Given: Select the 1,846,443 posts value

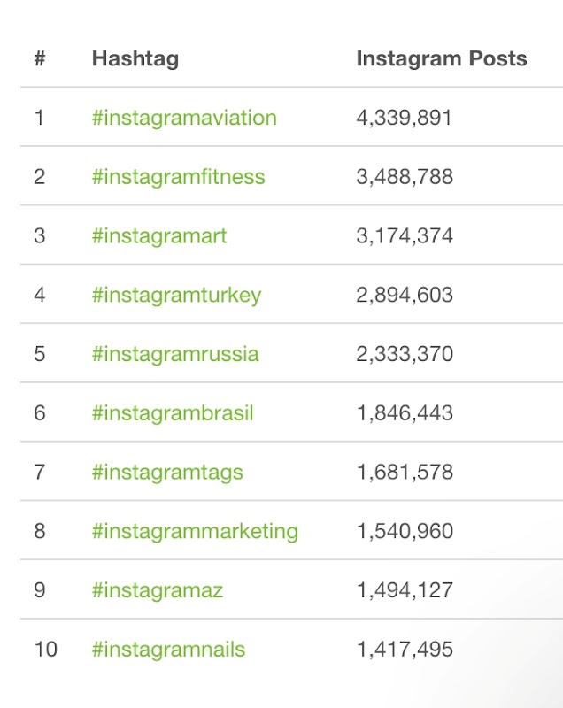Looking at the screenshot, I should 405,413.
